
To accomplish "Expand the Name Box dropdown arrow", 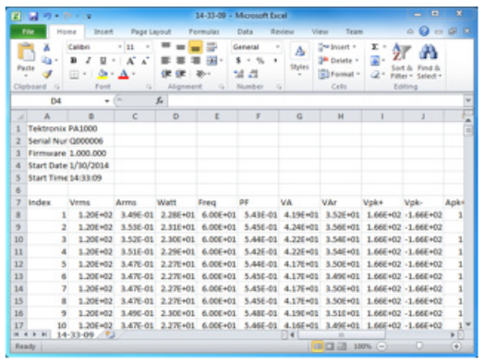I will coord(107,101).
